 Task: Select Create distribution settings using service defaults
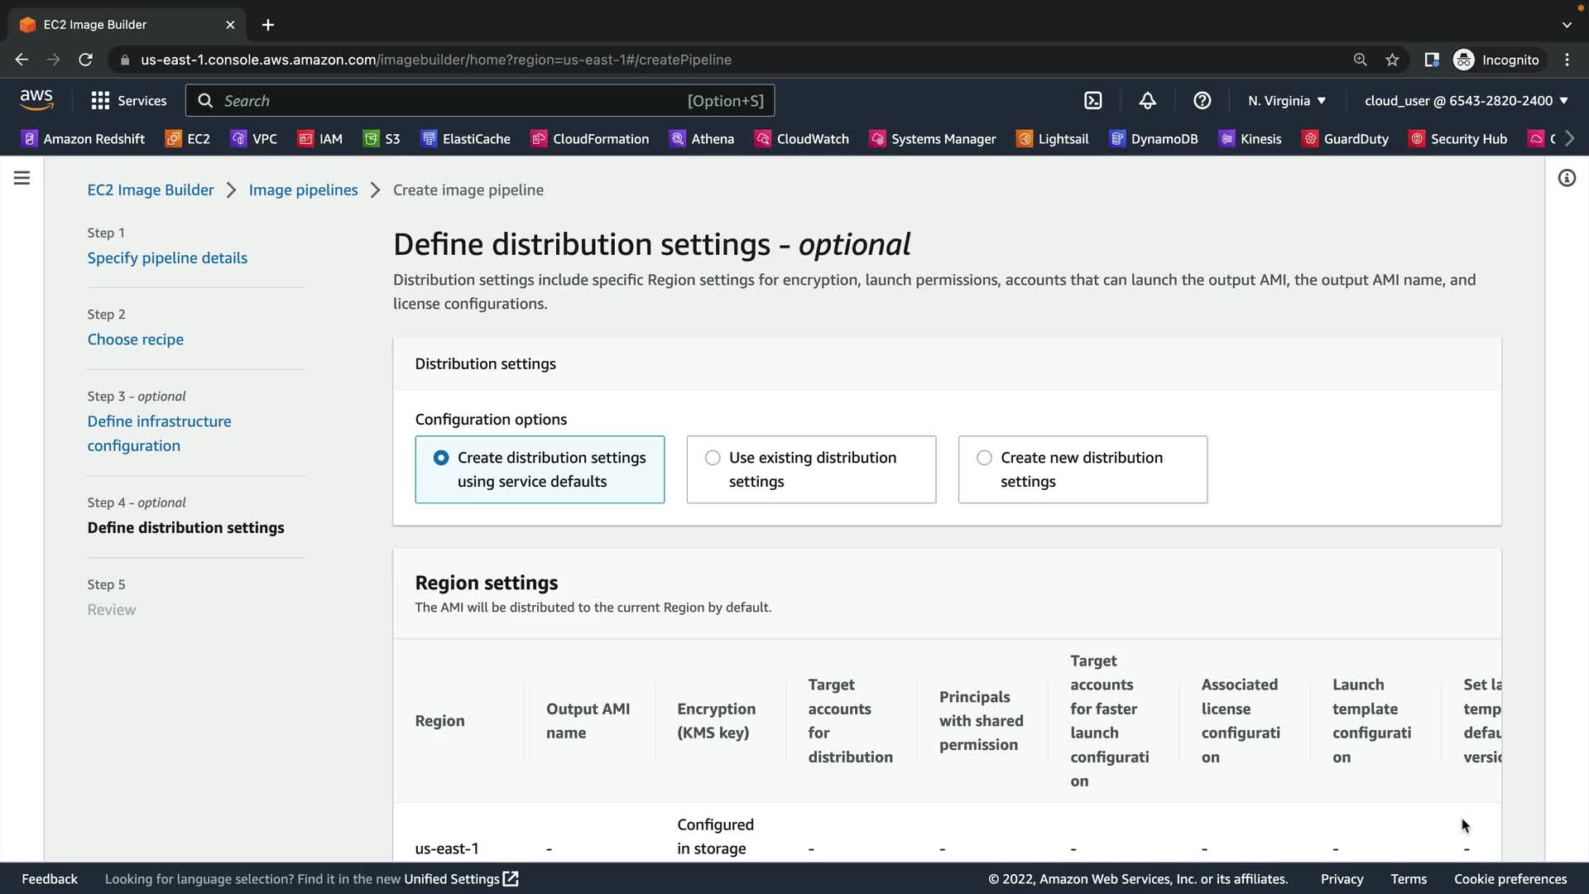tap(441, 458)
